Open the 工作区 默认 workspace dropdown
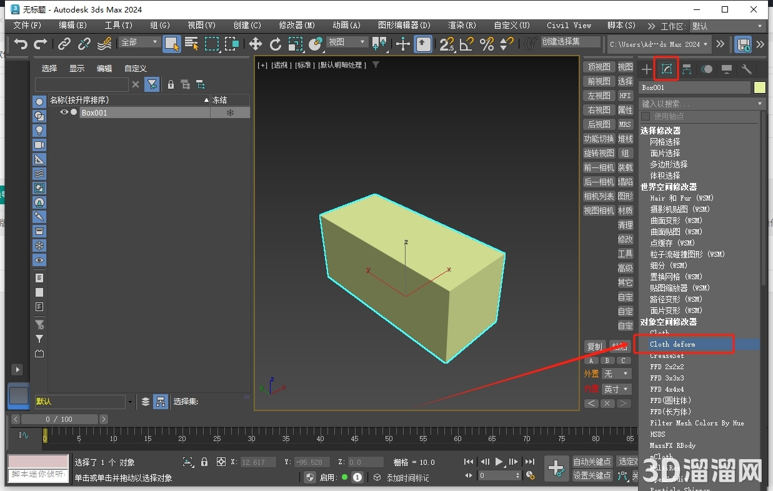 (728, 26)
